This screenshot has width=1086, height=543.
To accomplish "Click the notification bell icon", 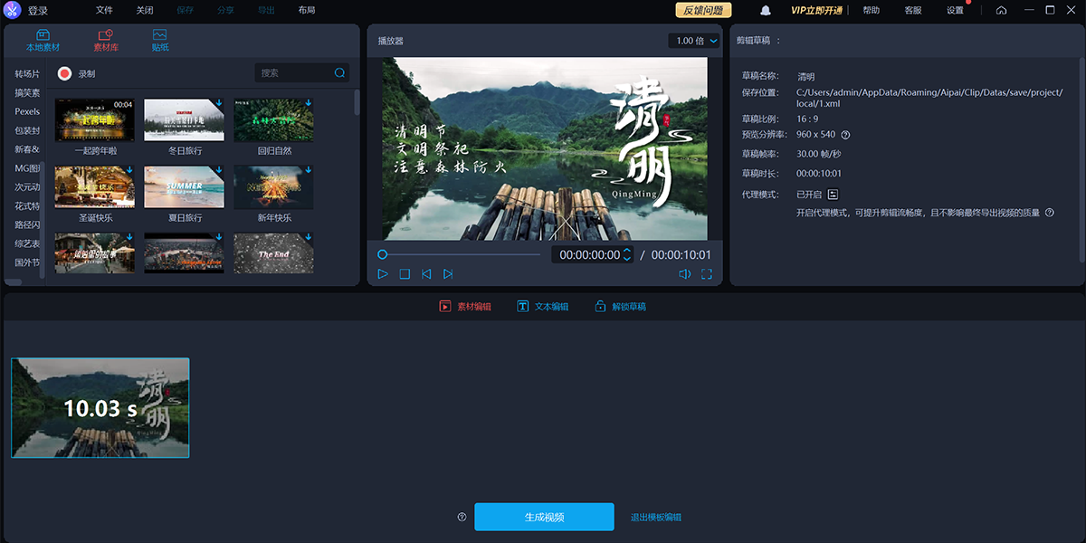I will click(766, 11).
